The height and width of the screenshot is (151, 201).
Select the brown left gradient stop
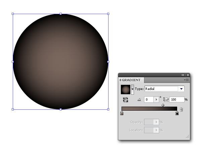click(x=122, y=113)
